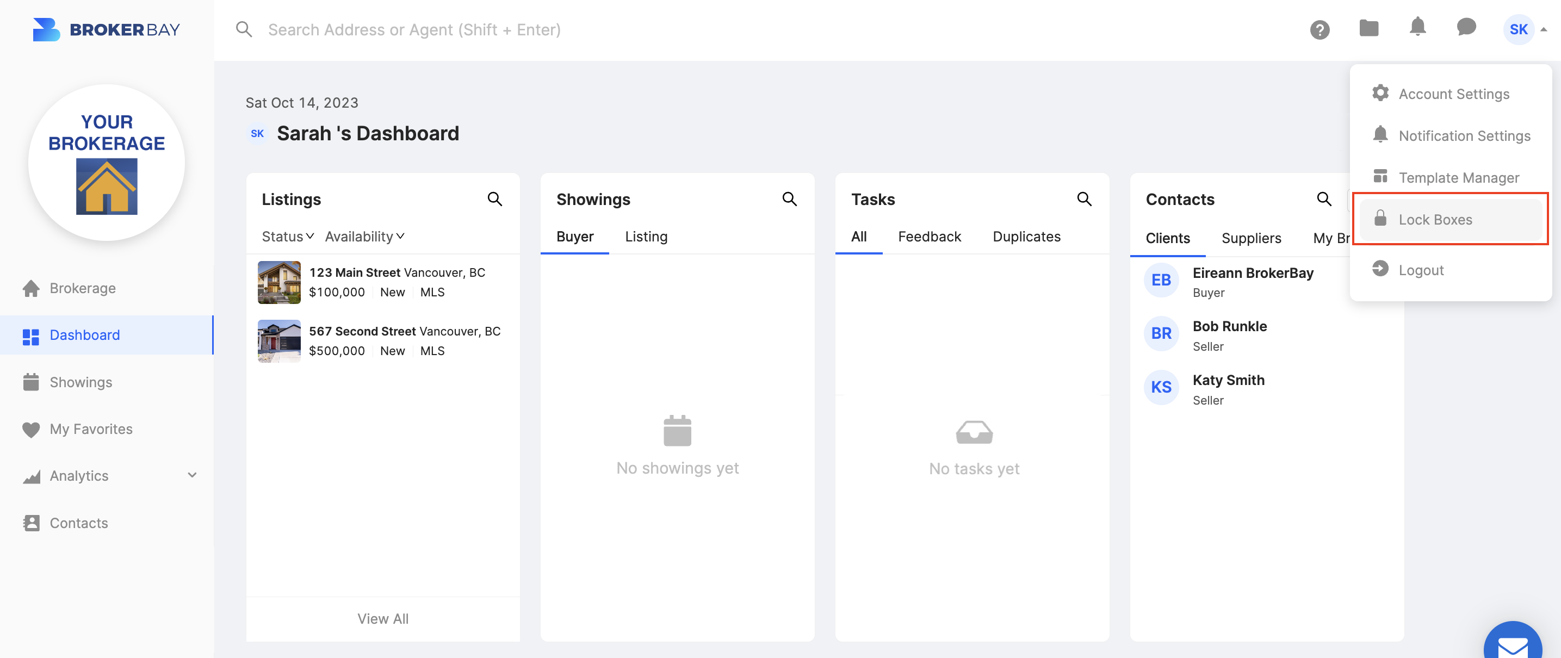This screenshot has width=1561, height=658.
Task: Open Account Settings from profile menu
Action: 1451,94
